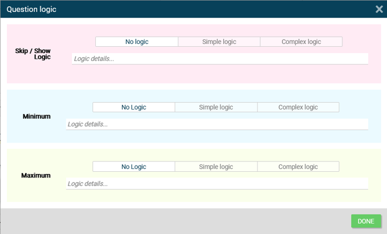Pick Complex logic for Skip / Show Logic
The width and height of the screenshot is (387, 234).
pos(301,42)
